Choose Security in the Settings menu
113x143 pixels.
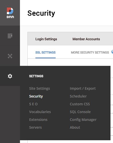click(x=36, y=96)
